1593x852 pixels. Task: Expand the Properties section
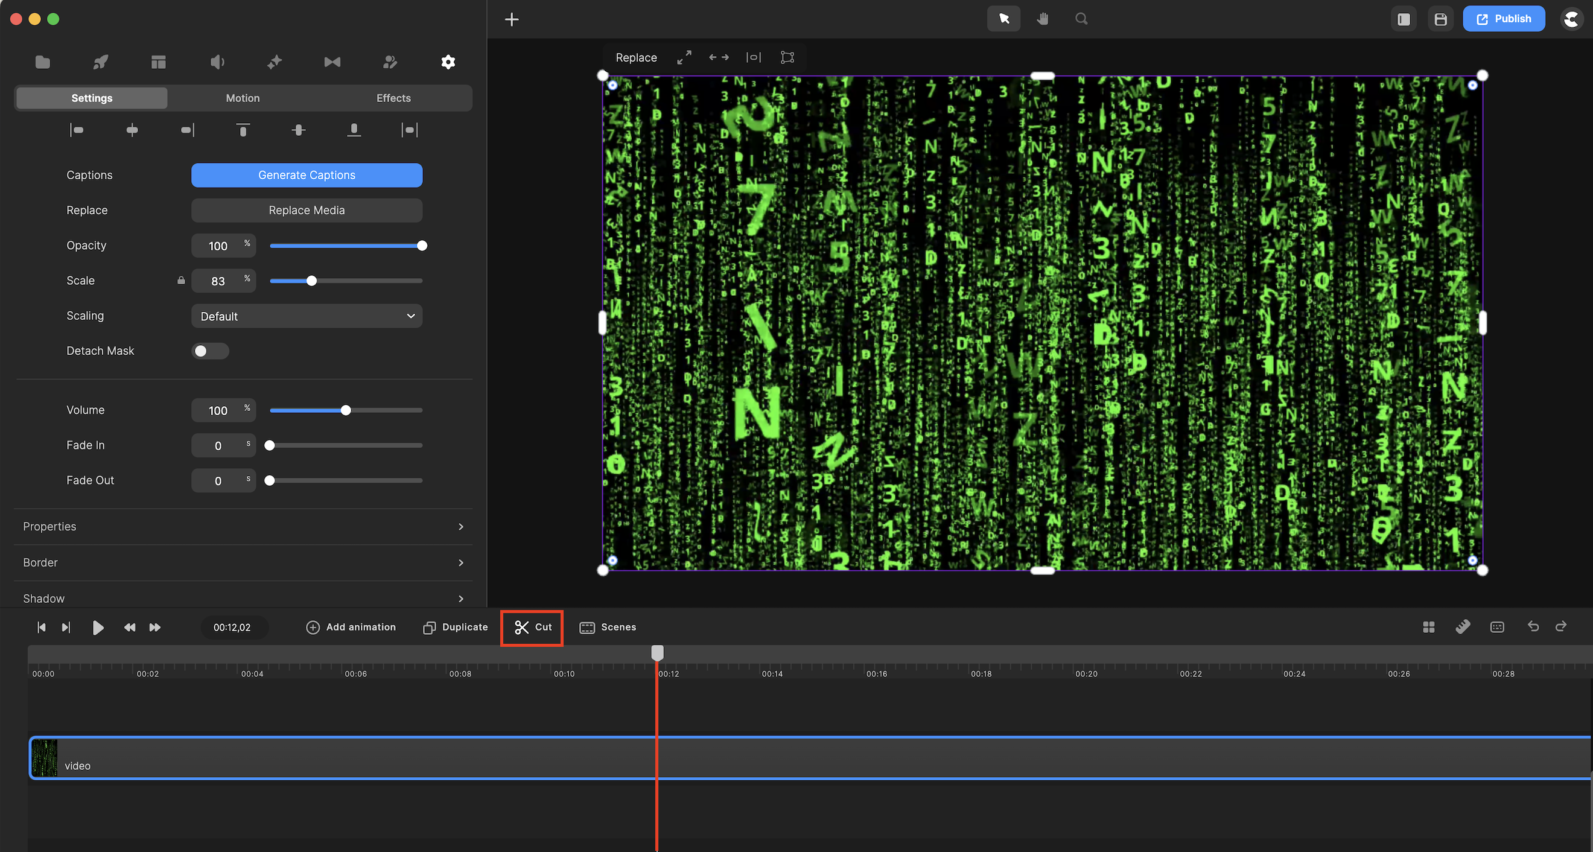tap(243, 527)
